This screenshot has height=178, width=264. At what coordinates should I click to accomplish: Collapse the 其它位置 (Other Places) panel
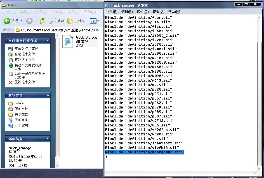point(47,96)
